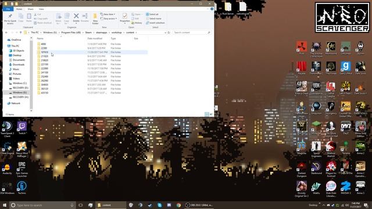Click the Copy icon in Clipboard group
This screenshot has width=372, height=209.
[x=21, y=18]
